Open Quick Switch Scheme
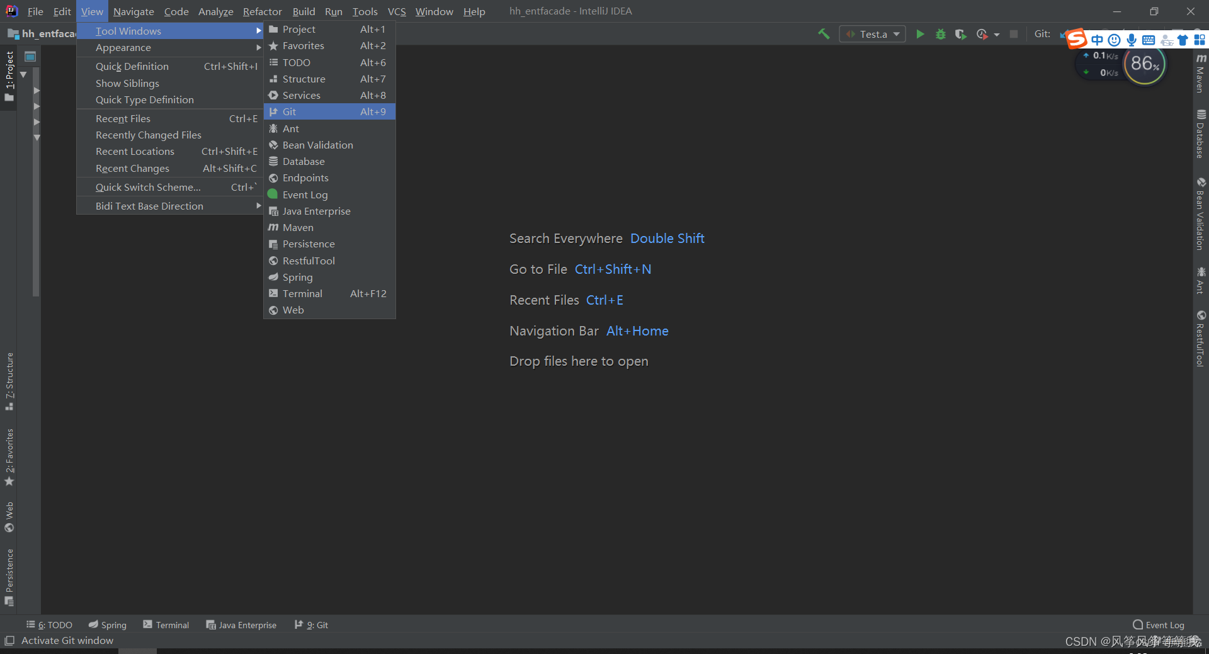This screenshot has height=654, width=1209. point(170,187)
